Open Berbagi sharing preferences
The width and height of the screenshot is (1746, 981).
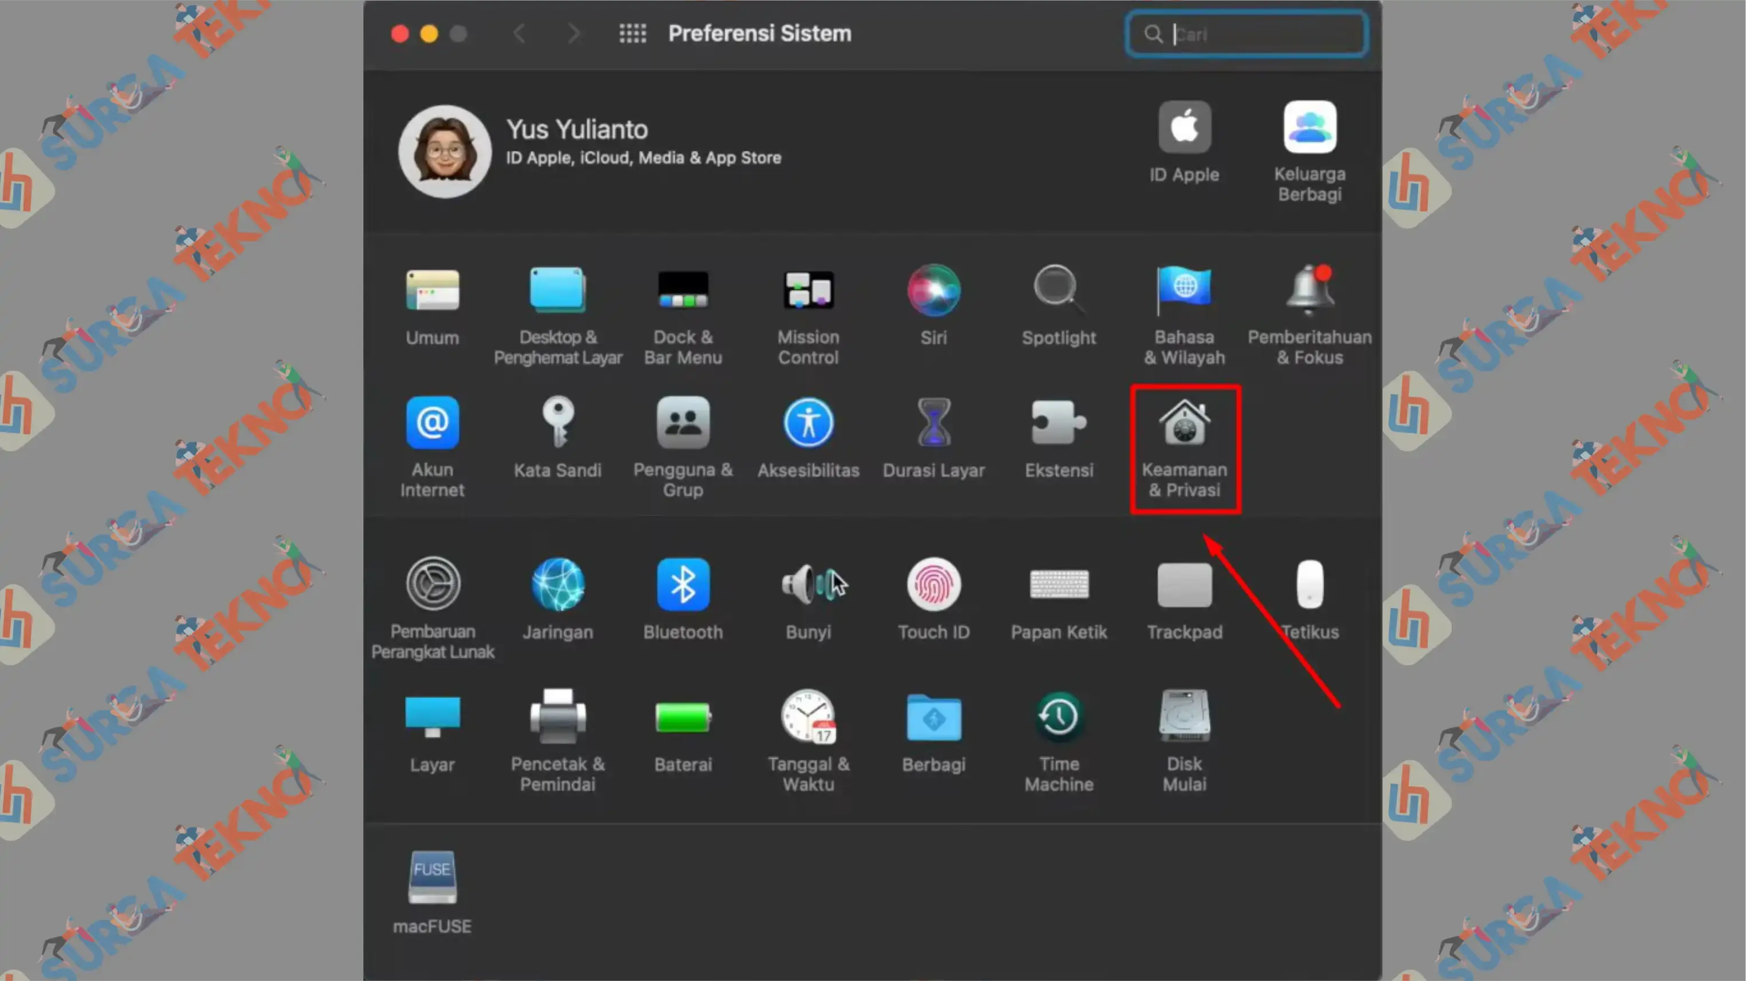tap(933, 717)
